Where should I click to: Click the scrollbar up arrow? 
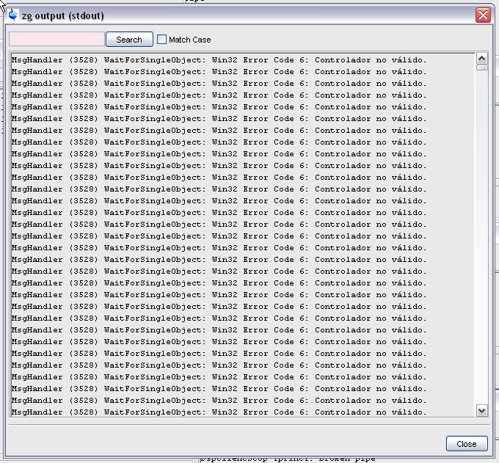pos(481,59)
